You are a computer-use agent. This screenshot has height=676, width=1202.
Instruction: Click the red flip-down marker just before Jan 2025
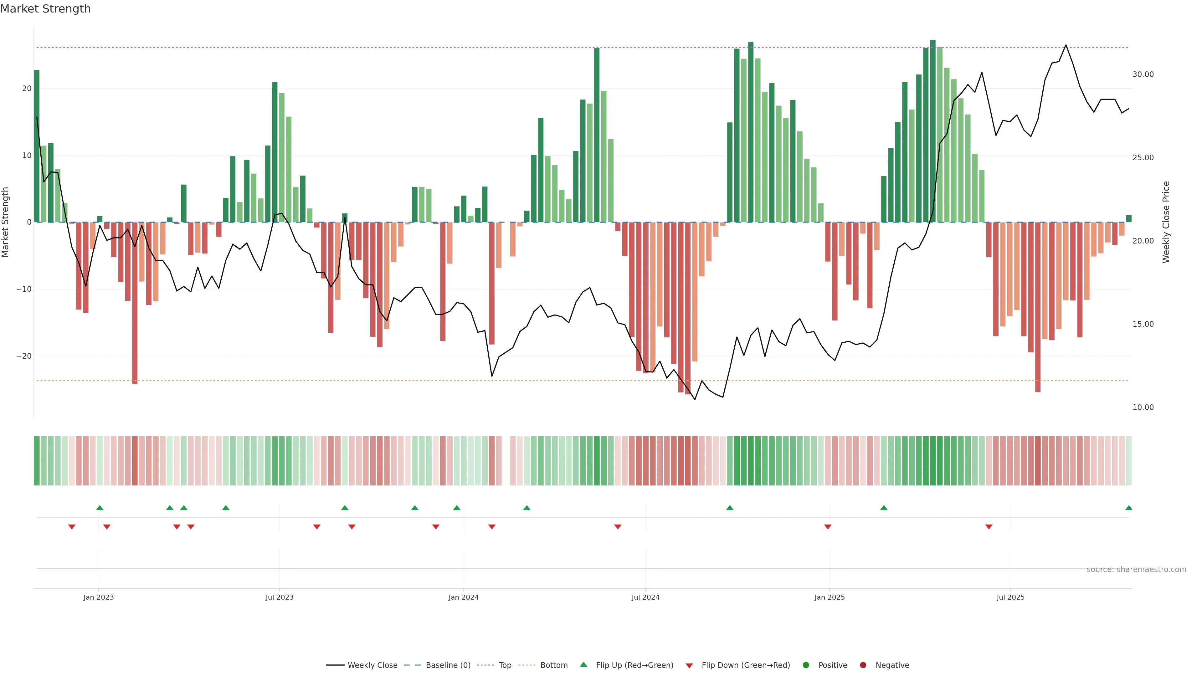pyautogui.click(x=828, y=527)
